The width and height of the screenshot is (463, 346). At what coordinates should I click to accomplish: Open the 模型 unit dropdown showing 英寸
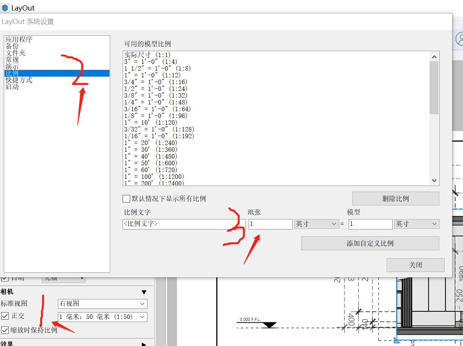(x=417, y=224)
